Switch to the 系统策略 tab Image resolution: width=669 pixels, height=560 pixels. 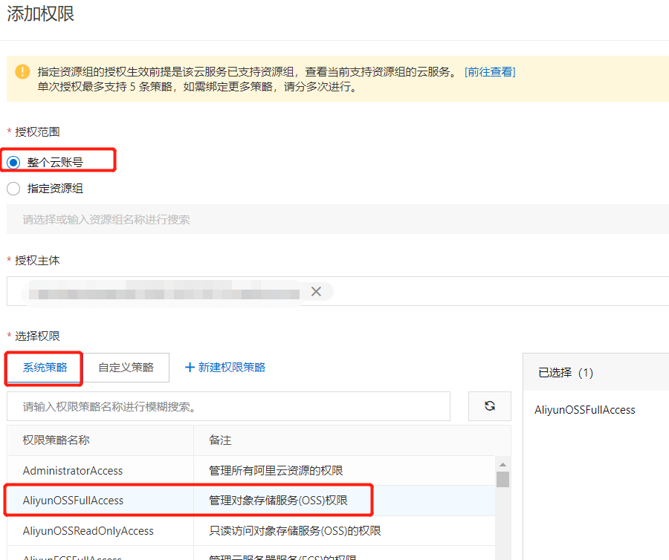pos(45,368)
